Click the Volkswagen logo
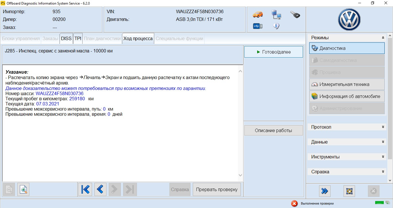 [349, 19]
